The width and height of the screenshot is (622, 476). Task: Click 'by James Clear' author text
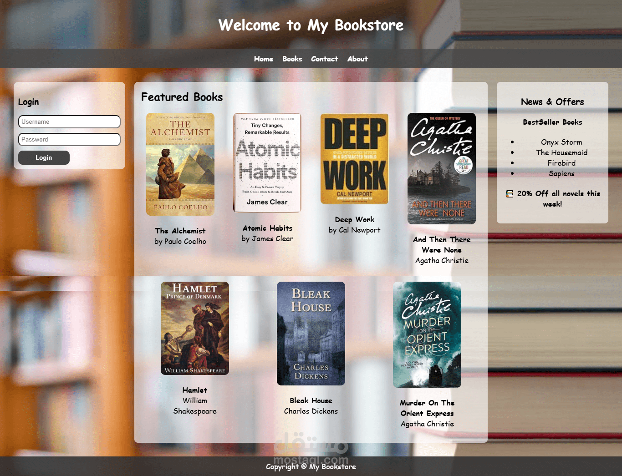point(267,238)
